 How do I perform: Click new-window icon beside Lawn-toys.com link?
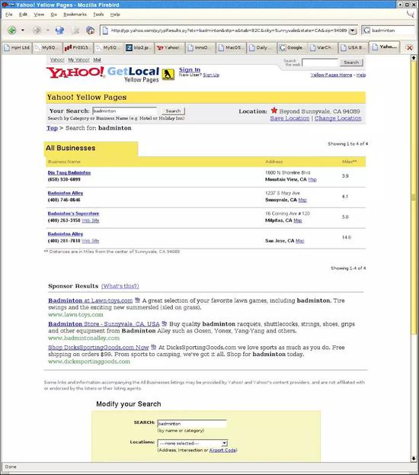137,300
